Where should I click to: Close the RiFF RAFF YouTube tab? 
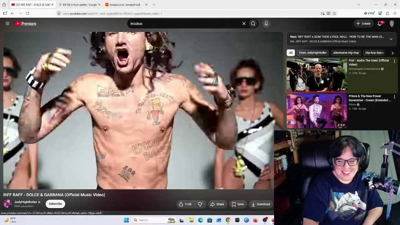coord(52,5)
